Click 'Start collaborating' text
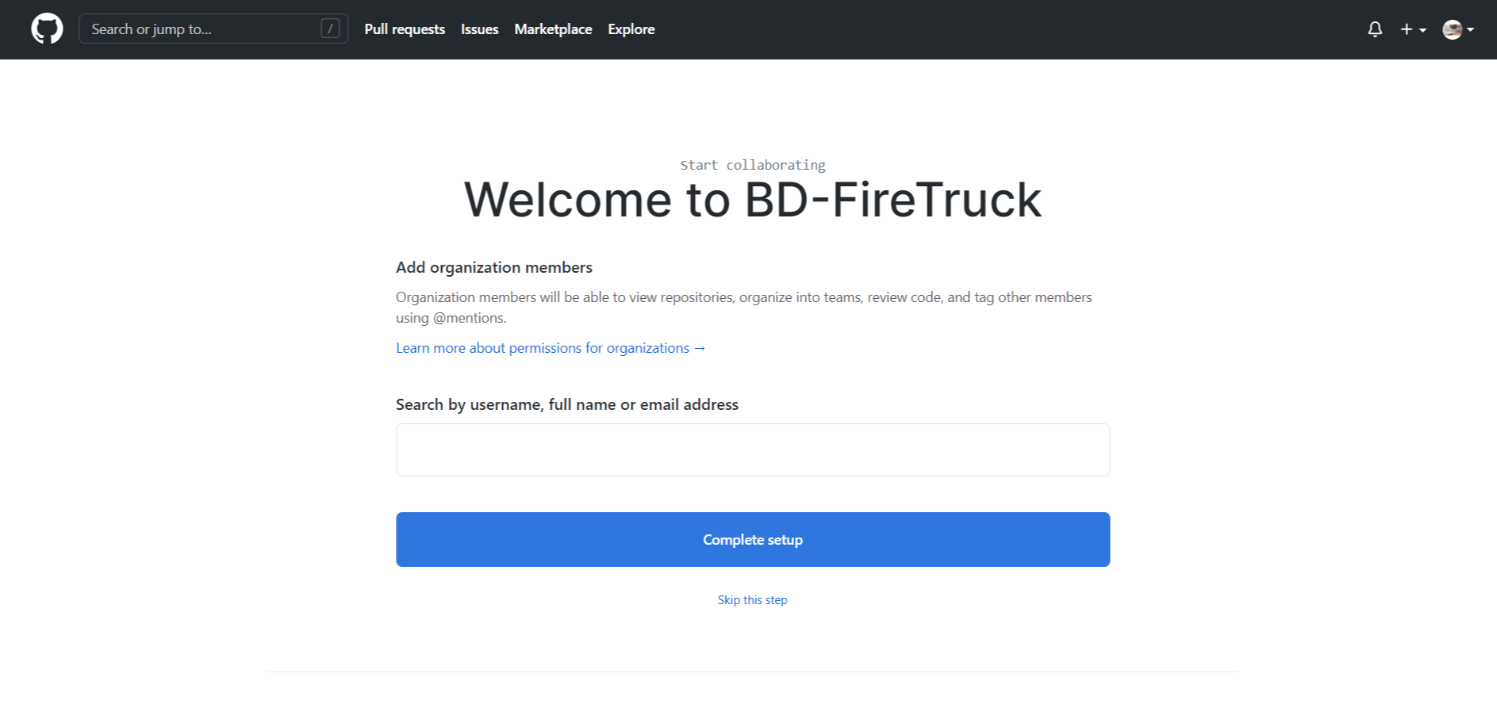 coord(752,165)
